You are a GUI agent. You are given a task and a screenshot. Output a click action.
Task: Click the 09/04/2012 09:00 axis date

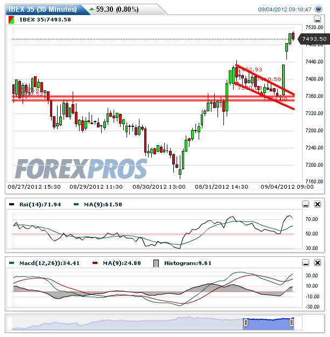[287, 187]
